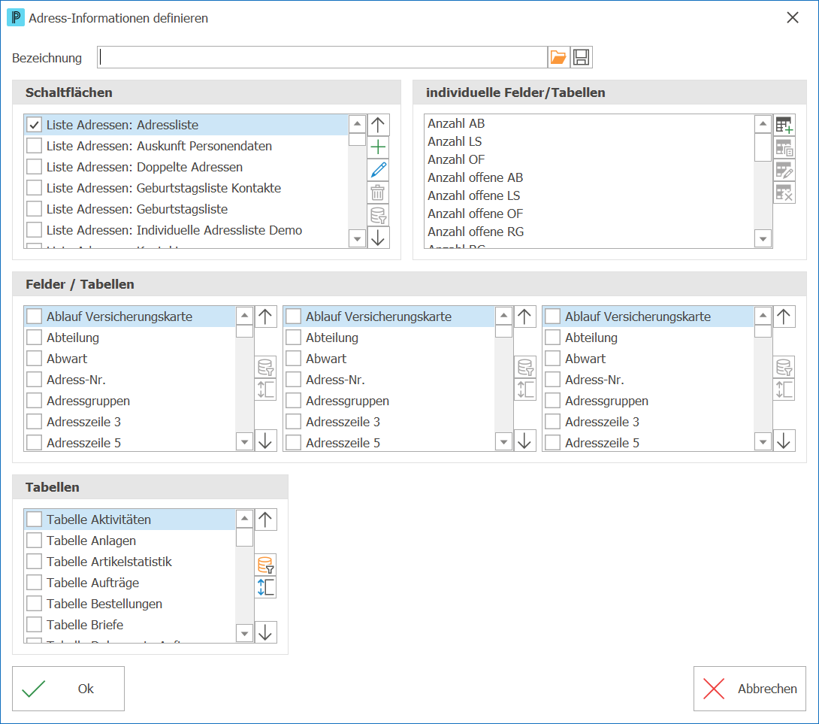Check Tabelle Artikelstatistik
This screenshot has height=724, width=819.
(35, 562)
